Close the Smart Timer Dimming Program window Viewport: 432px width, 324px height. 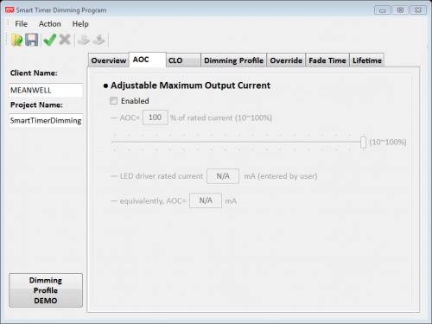tap(418, 10)
